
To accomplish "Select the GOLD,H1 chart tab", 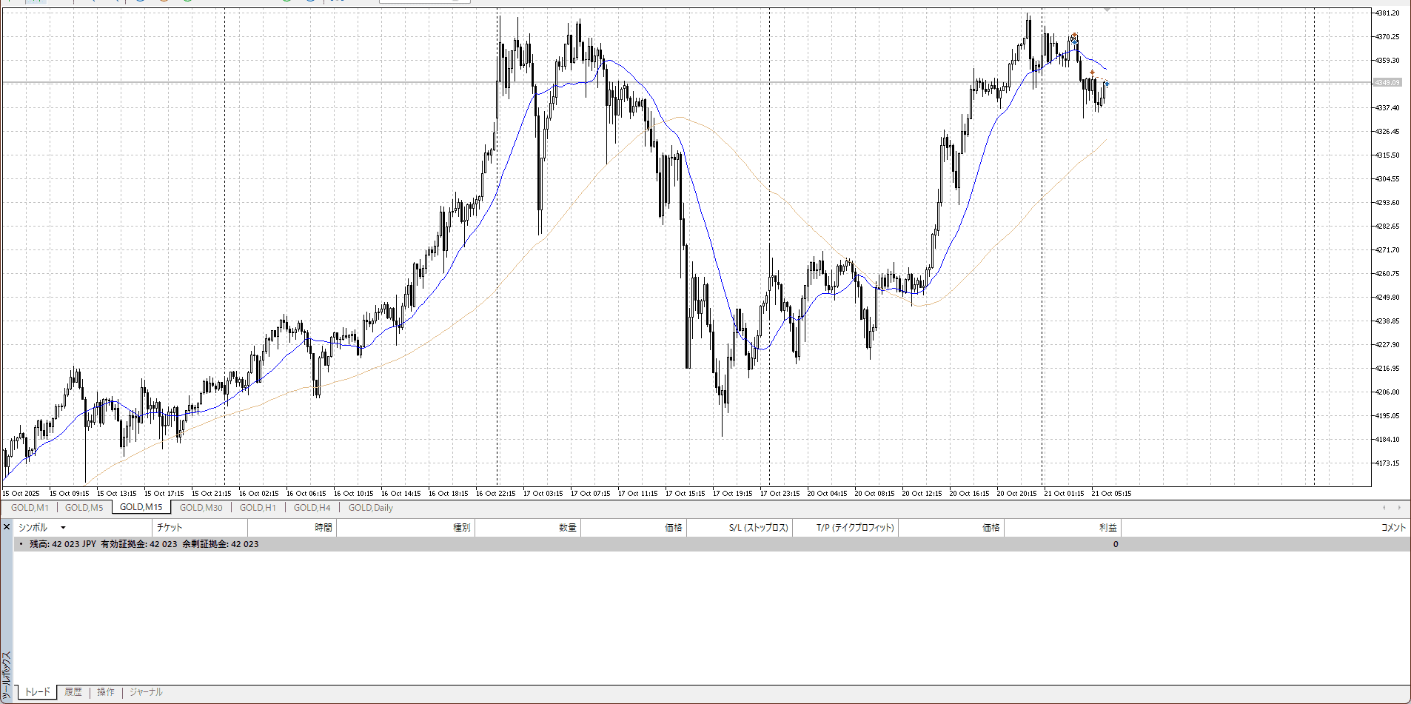I will [x=258, y=508].
